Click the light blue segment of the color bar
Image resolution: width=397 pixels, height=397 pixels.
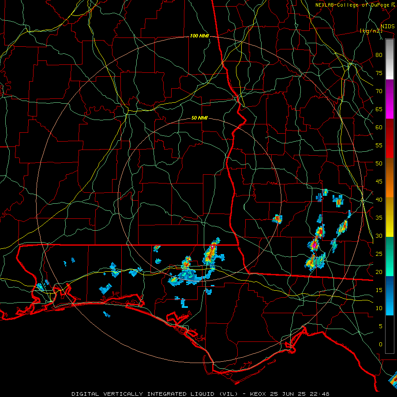(x=390, y=296)
